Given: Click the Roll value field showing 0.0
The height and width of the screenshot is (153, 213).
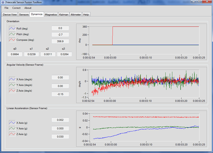Looking at the screenshot, I should pos(60,28).
